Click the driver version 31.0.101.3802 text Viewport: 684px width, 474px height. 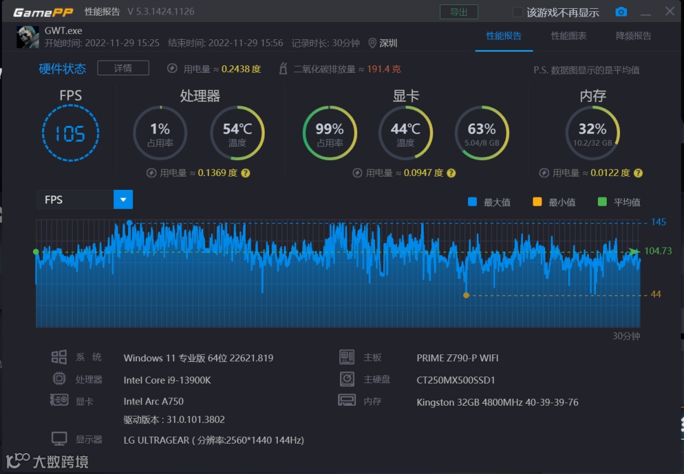[x=174, y=420]
